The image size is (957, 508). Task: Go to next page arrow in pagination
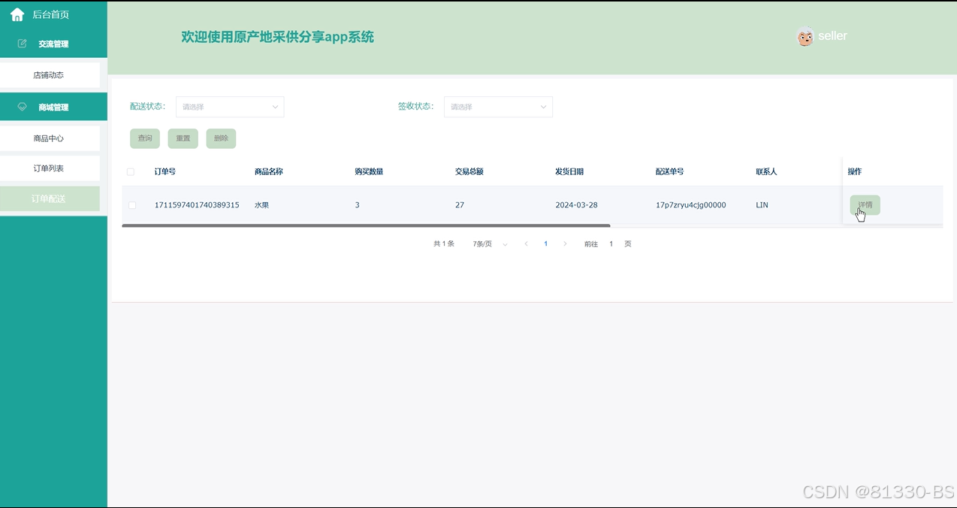[565, 243]
